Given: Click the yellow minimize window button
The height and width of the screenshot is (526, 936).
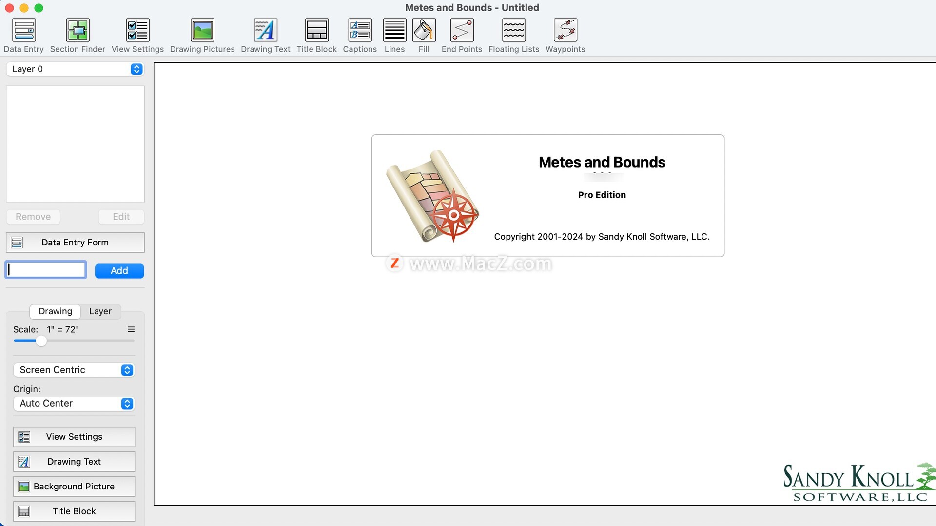Looking at the screenshot, I should (x=24, y=8).
